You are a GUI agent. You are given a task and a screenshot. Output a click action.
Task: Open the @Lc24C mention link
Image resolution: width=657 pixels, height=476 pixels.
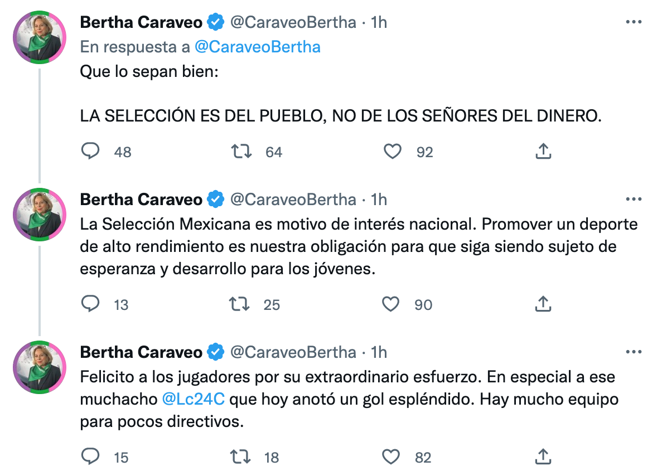pyautogui.click(x=193, y=400)
